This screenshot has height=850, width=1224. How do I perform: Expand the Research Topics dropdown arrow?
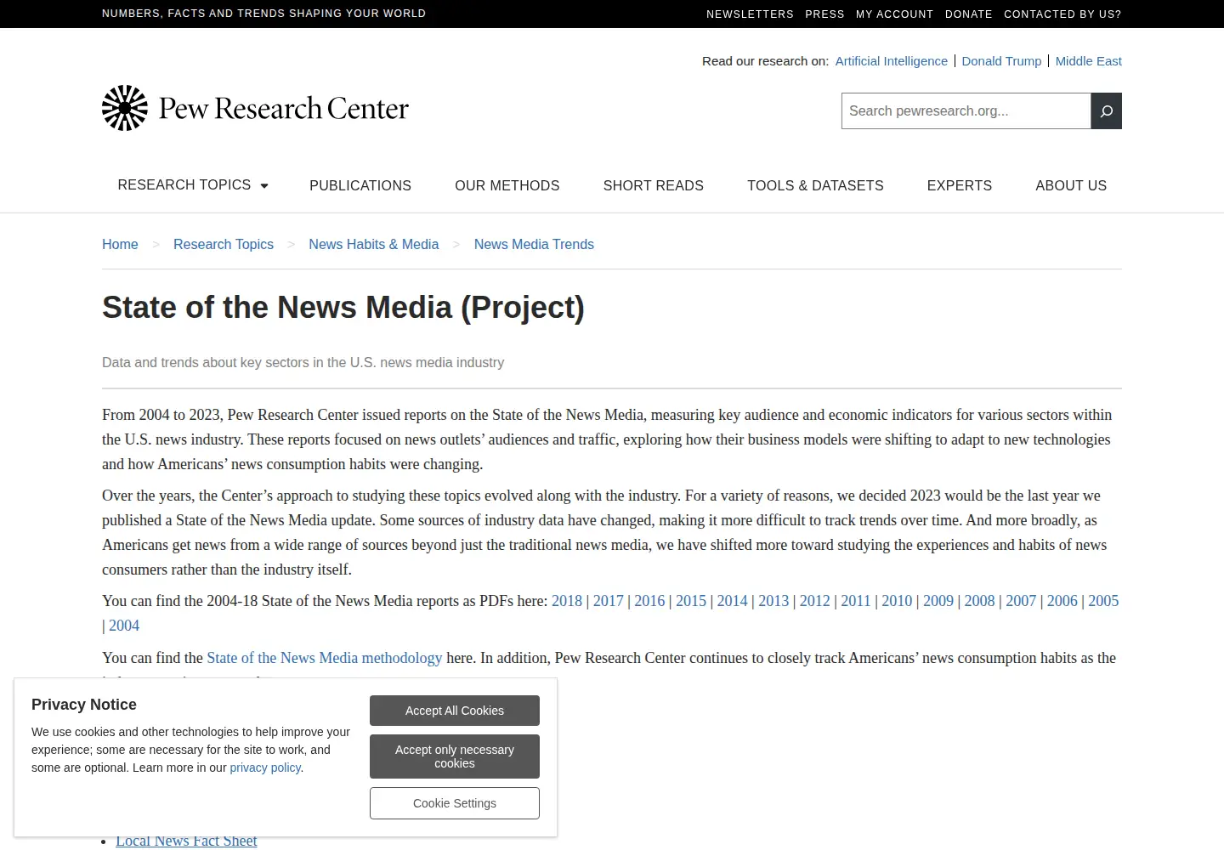tap(264, 186)
